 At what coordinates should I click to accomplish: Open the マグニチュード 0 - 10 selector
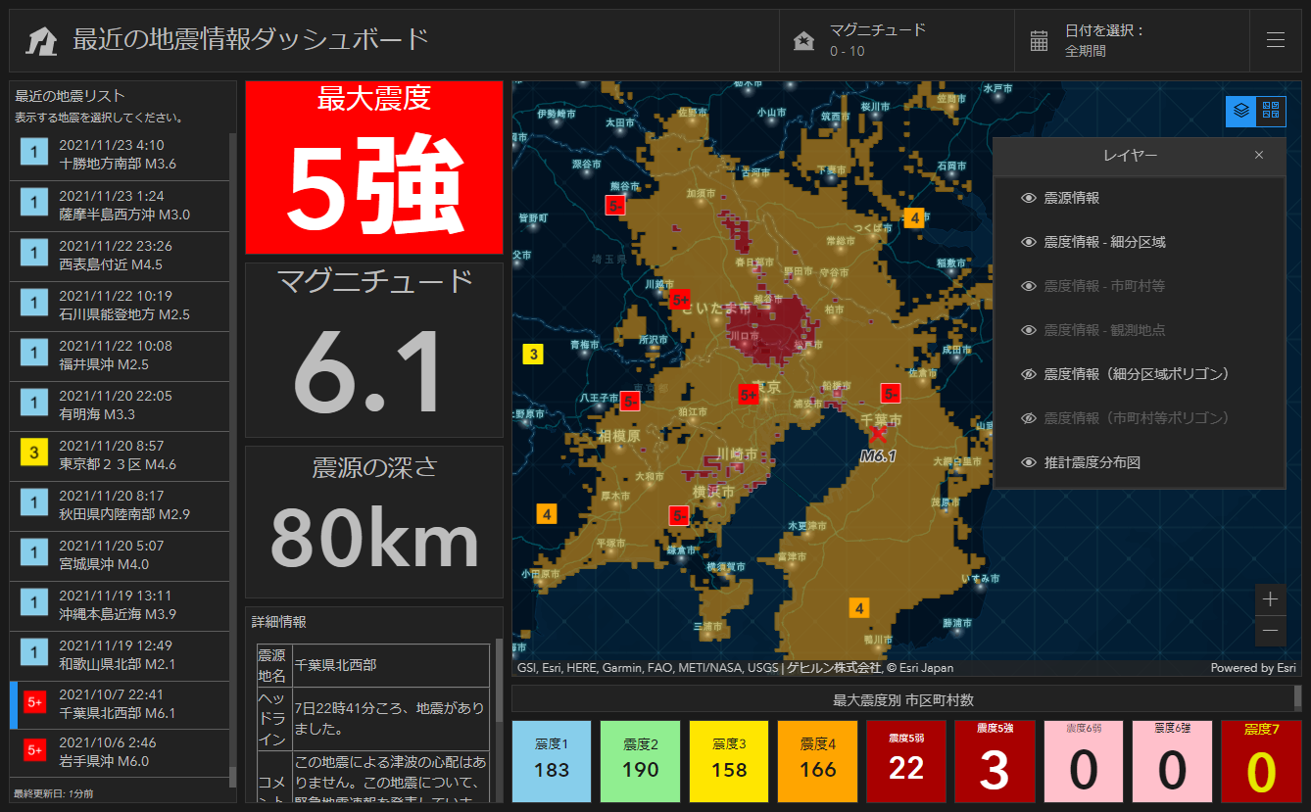tap(897, 40)
